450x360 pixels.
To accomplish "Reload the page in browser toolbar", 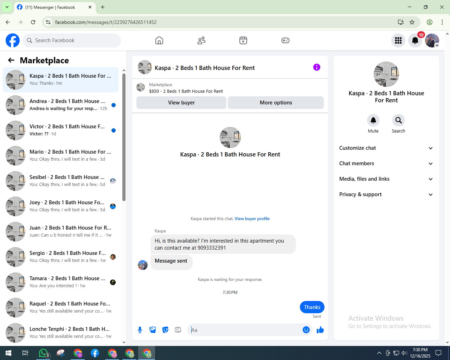I will [x=33, y=22].
